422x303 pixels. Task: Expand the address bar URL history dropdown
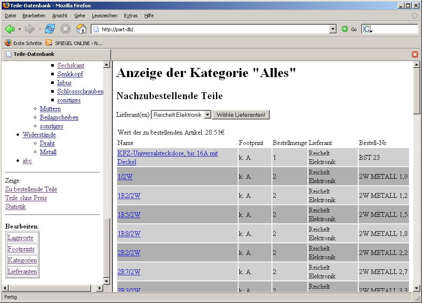pyautogui.click(x=333, y=29)
